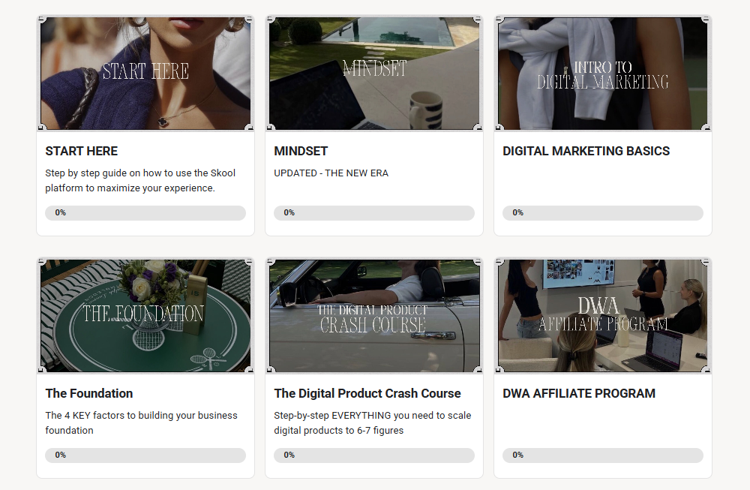Open The Foundation cover image
The image size is (750, 490).
[145, 316]
